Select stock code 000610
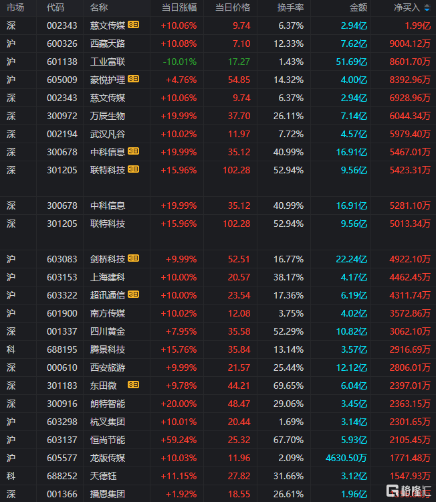This screenshot has width=436, height=502. pos(62,367)
